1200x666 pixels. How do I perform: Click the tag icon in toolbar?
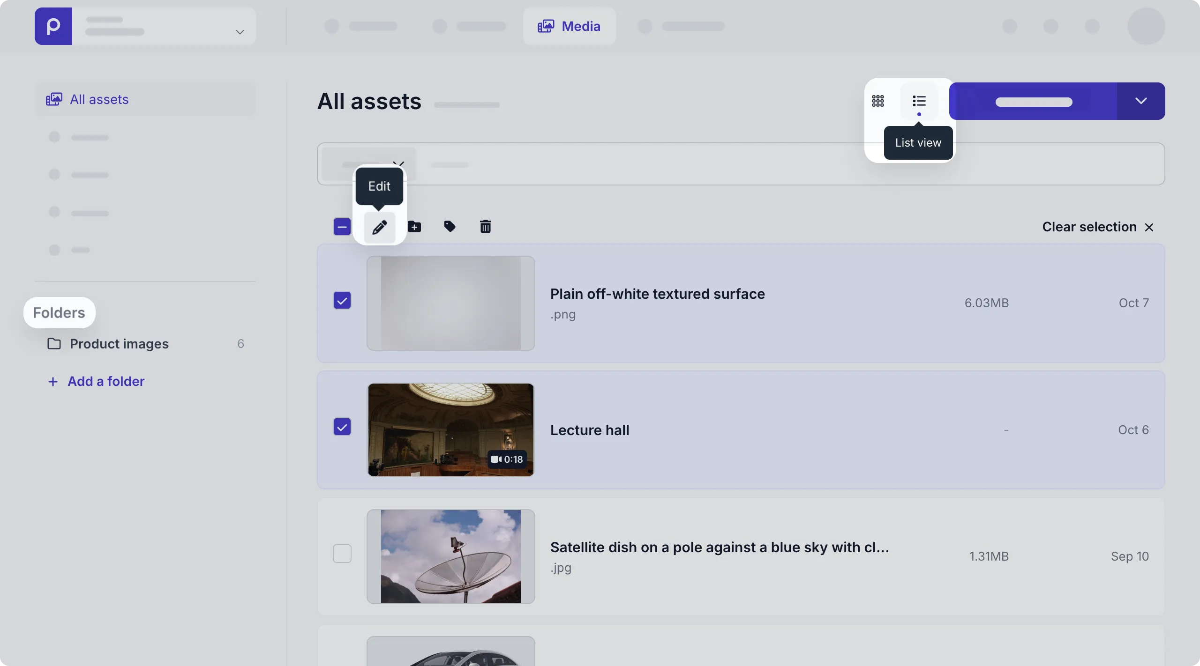pos(450,227)
